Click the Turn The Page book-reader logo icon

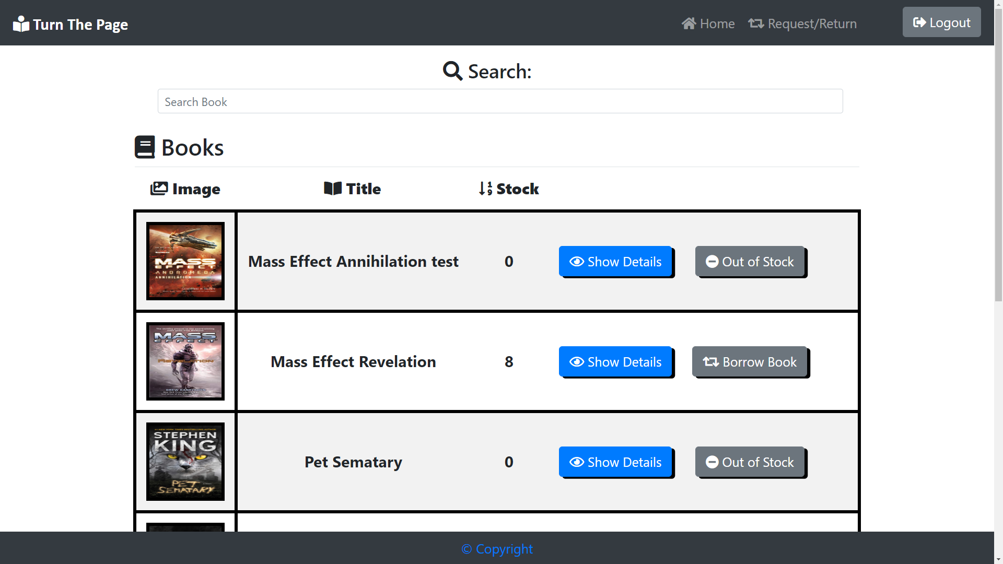coord(21,24)
